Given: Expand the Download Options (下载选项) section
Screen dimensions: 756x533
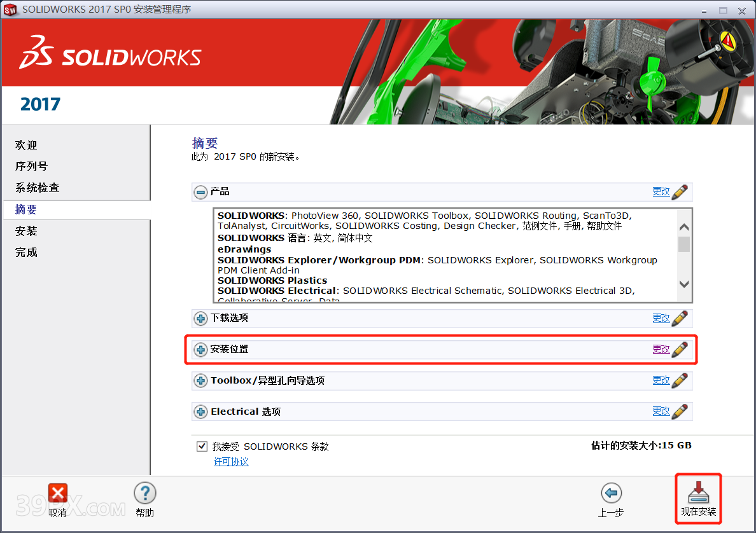Looking at the screenshot, I should [x=201, y=318].
